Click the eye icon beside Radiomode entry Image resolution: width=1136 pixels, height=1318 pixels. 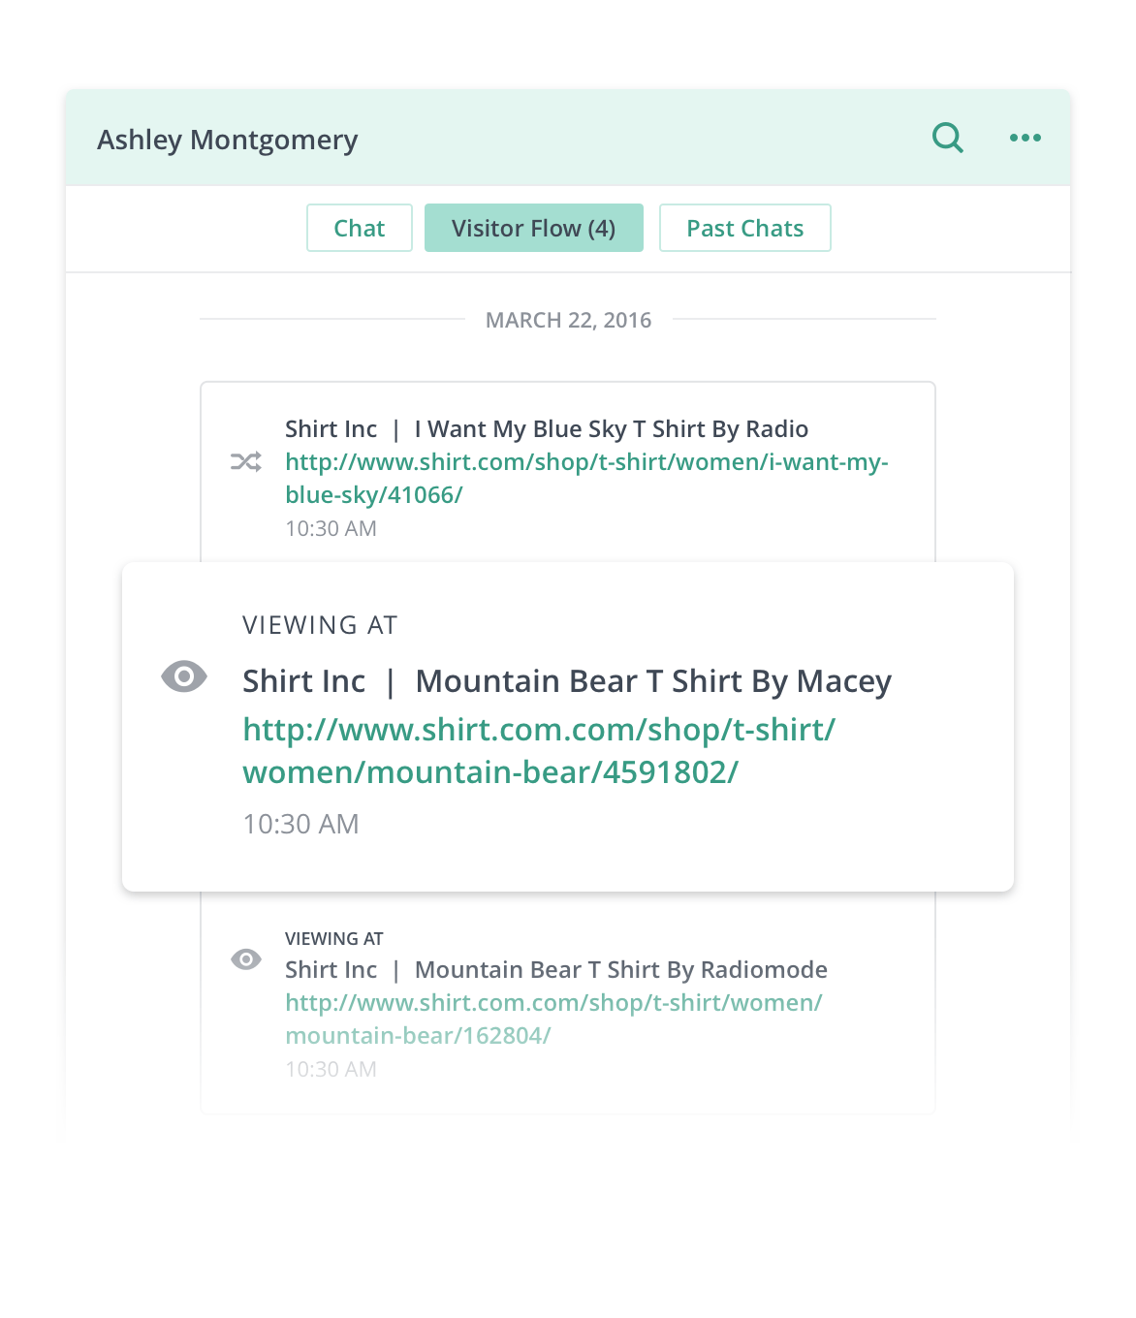[246, 959]
